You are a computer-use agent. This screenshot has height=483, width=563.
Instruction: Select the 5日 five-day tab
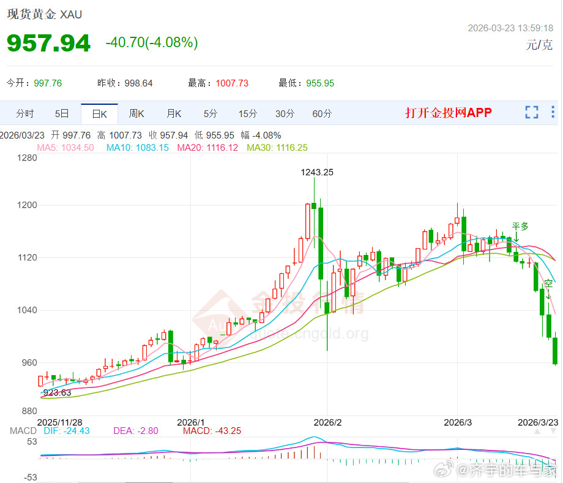coord(62,113)
